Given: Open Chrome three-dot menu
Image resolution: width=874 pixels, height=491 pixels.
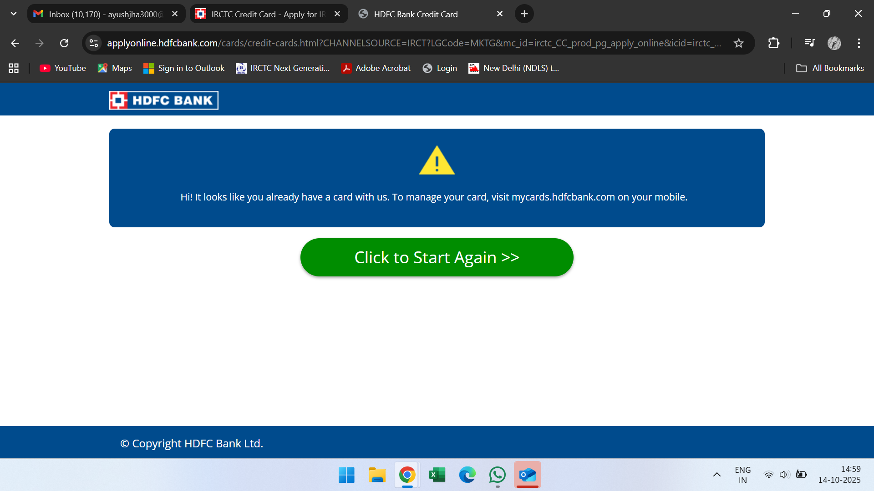Looking at the screenshot, I should [x=859, y=43].
